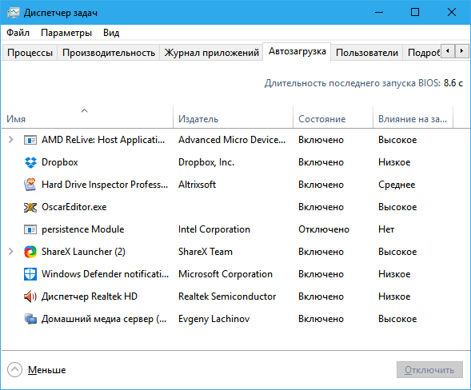The image size is (471, 390).
Task: Select the Автозагрузка tab
Action: click(297, 52)
